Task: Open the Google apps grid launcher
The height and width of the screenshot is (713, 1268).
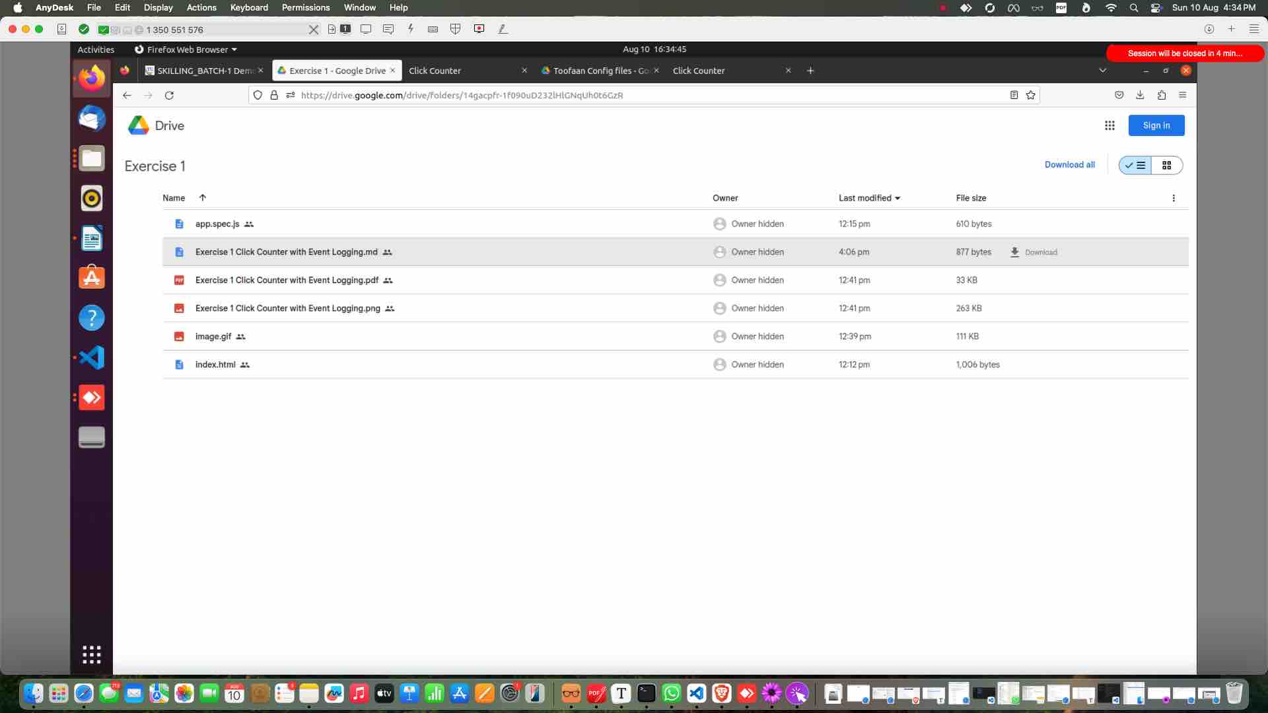Action: point(1110,125)
